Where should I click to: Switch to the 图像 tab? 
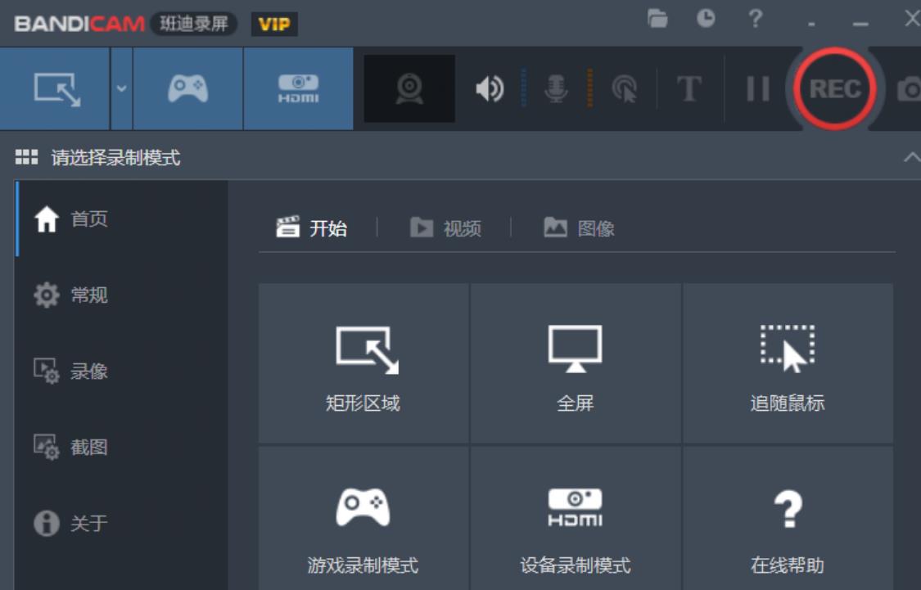[580, 228]
